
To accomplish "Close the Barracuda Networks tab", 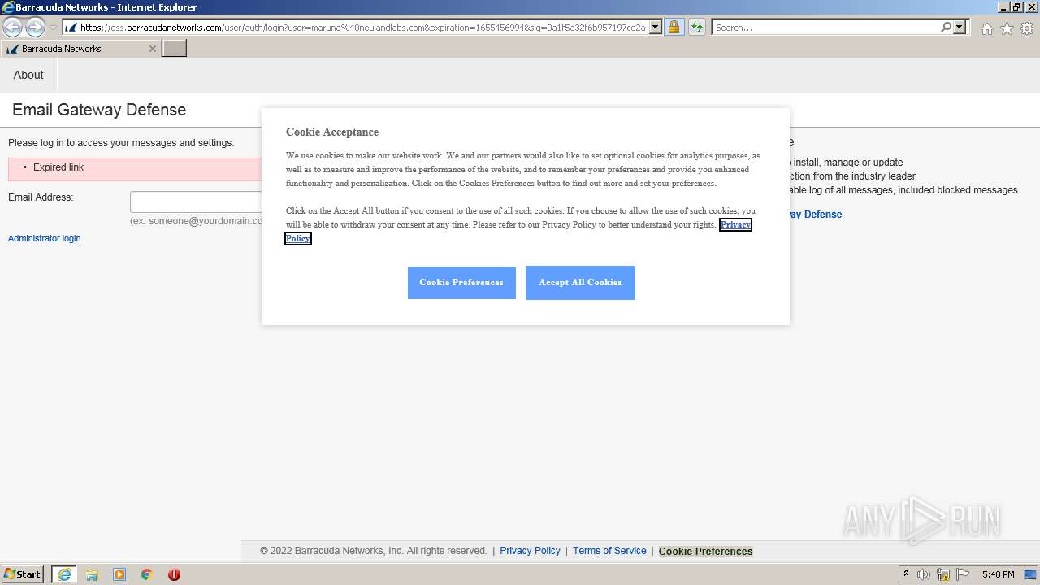I will (152, 49).
